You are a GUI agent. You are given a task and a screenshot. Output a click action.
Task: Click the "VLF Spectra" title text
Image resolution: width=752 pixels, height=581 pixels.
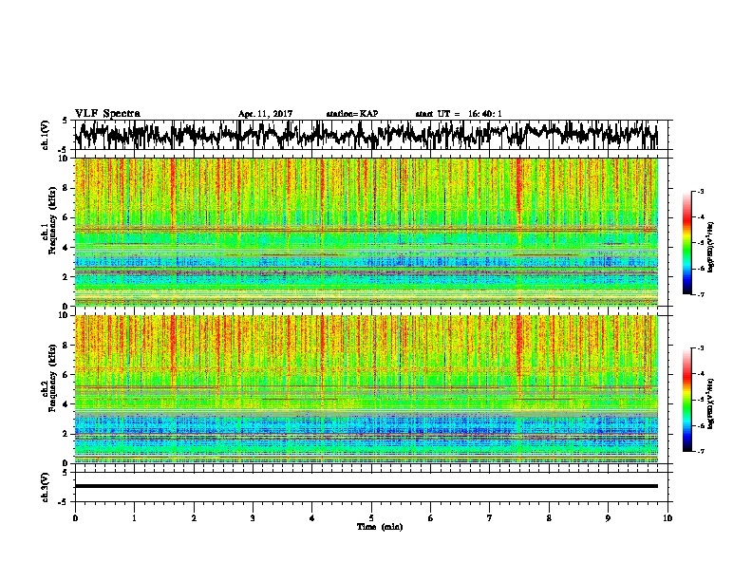pos(107,114)
